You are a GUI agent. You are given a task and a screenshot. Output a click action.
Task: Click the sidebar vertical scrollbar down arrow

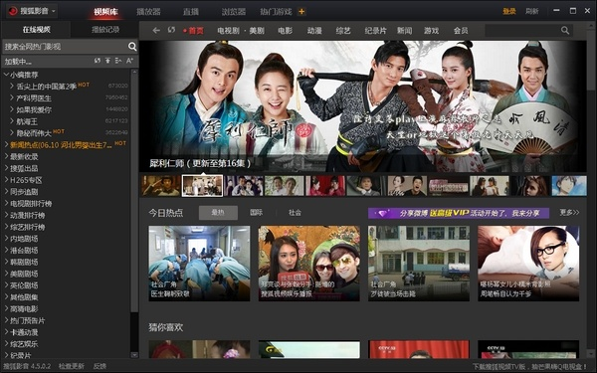point(134,355)
